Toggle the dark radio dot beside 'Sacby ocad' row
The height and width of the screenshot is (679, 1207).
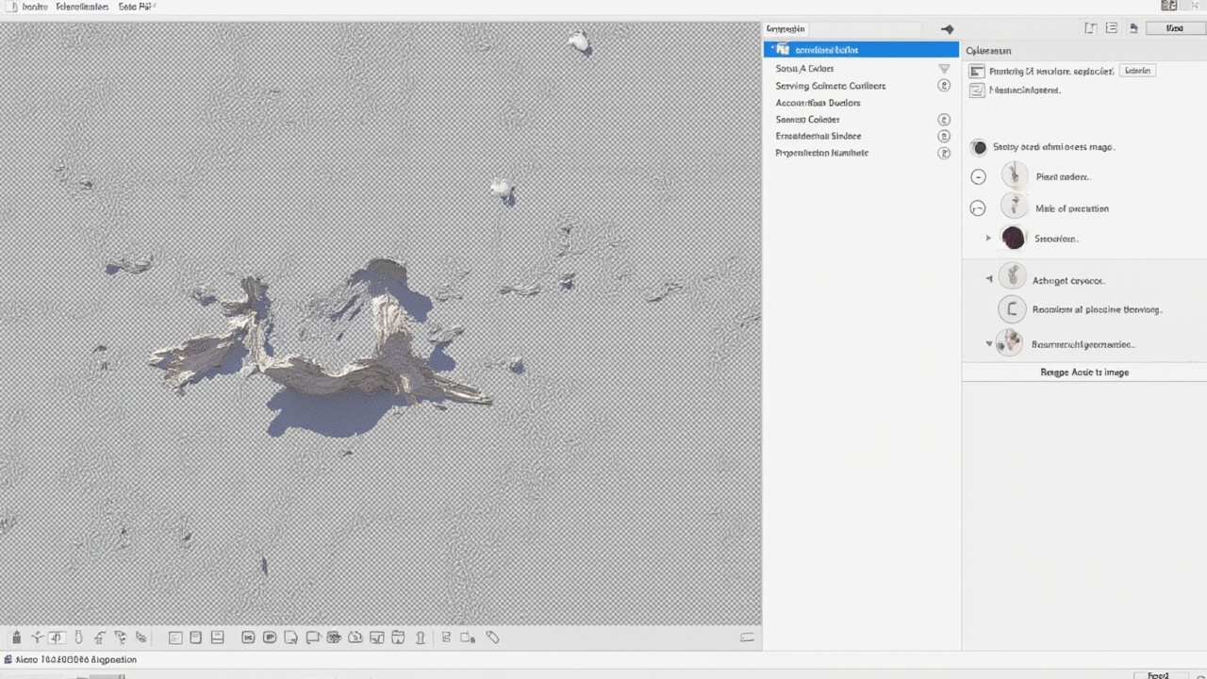979,147
